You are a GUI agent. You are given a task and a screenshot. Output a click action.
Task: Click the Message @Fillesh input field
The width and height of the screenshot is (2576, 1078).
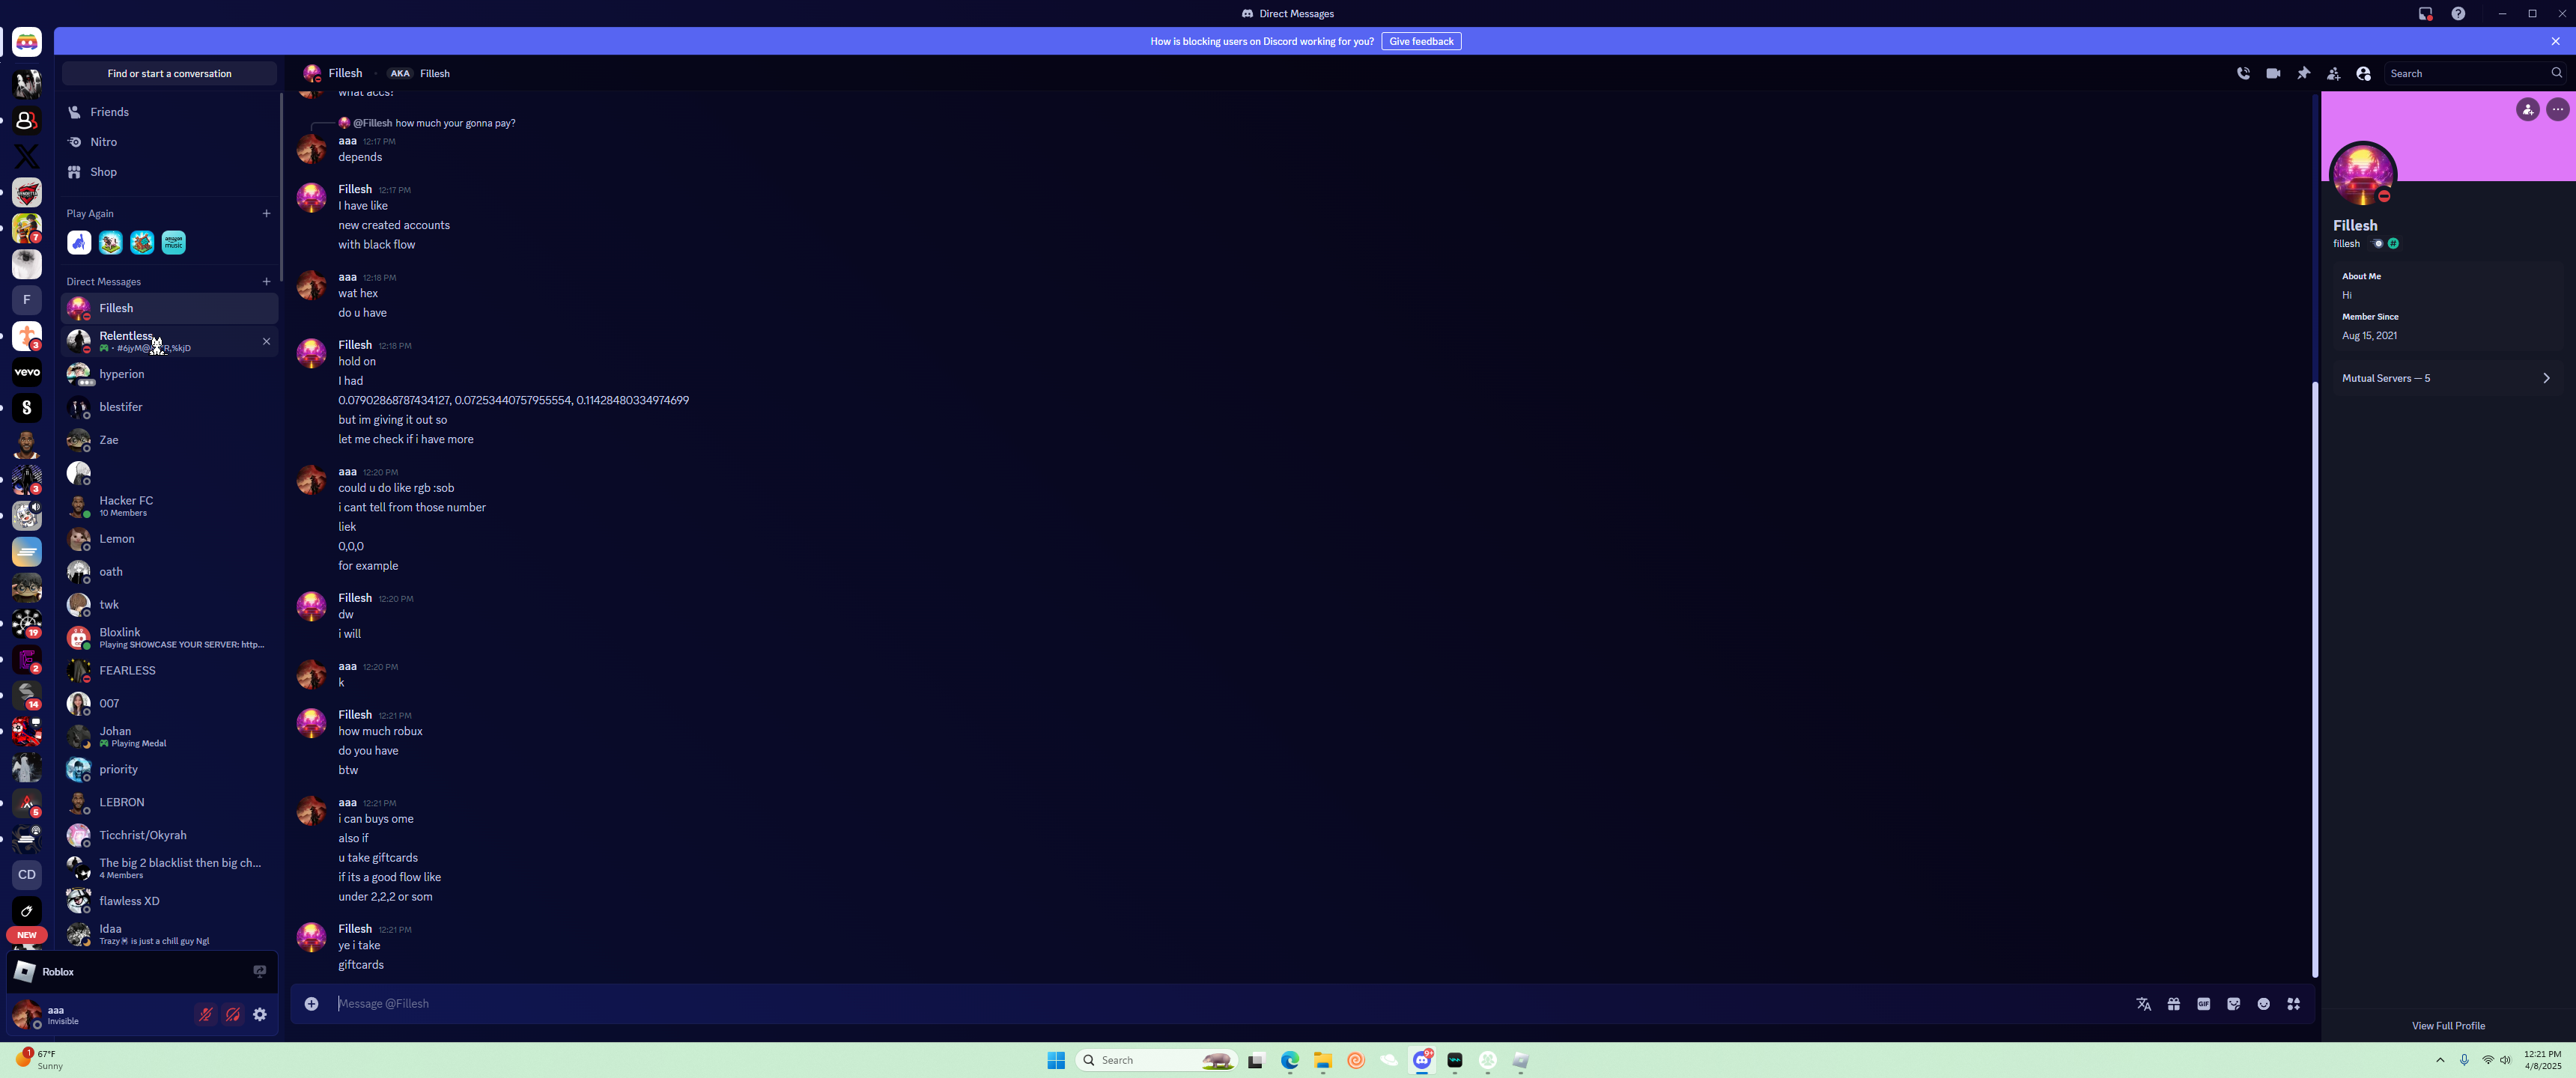(x=1200, y=1004)
